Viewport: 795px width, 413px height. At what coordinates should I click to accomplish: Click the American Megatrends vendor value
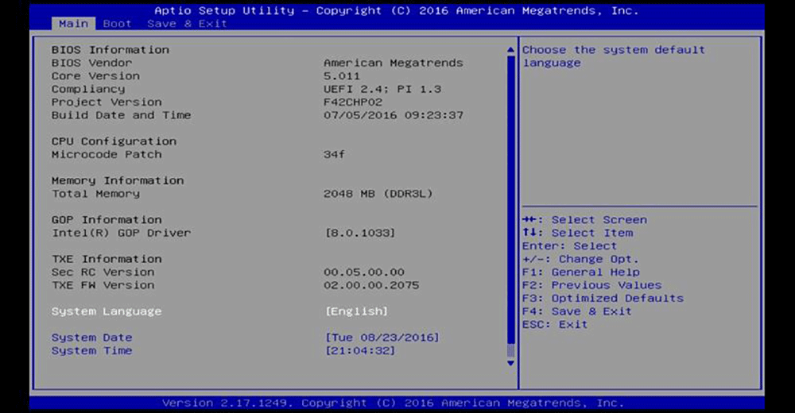(x=394, y=63)
